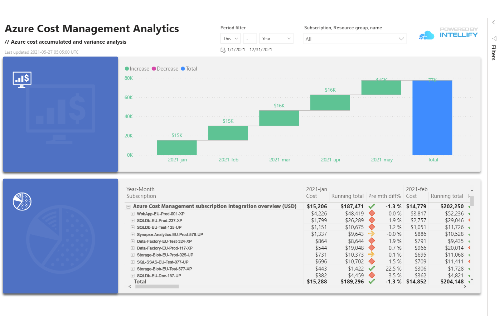Click the Last updated timestamp text
Screen dimensions: 499x316
pos(42,52)
